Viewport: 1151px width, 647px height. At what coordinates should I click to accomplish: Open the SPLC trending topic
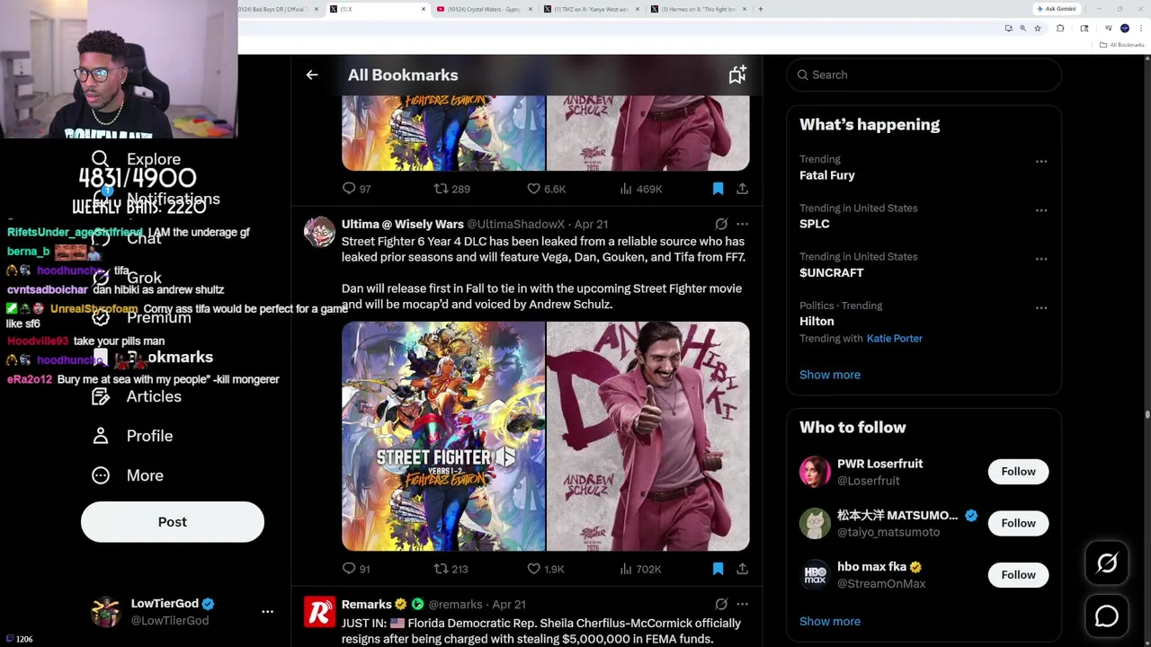point(815,224)
